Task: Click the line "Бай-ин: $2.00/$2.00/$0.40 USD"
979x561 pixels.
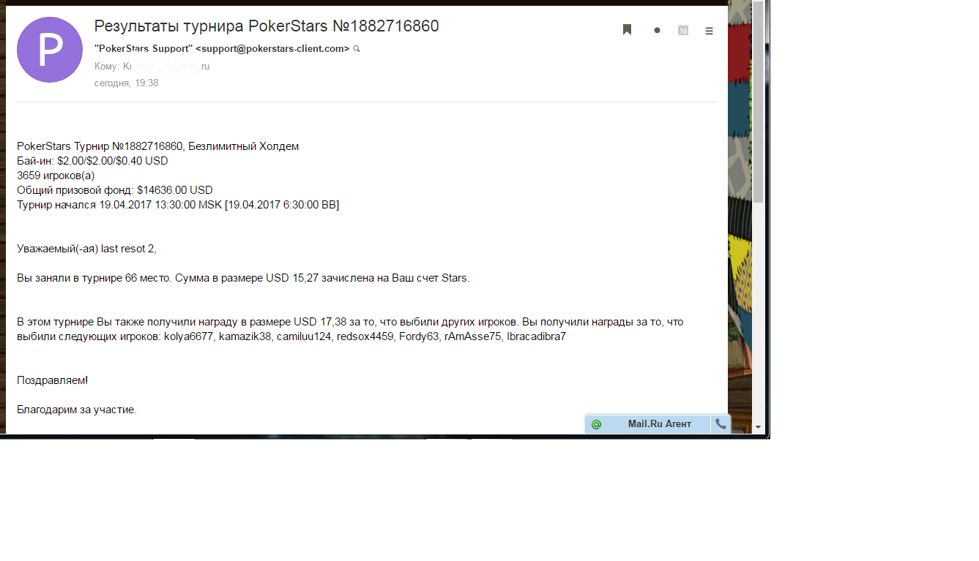Action: click(x=92, y=161)
